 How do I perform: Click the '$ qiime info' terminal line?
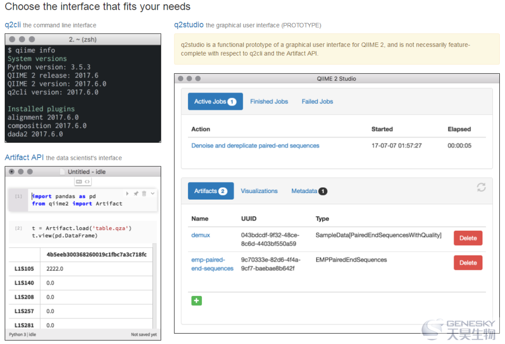(x=31, y=50)
